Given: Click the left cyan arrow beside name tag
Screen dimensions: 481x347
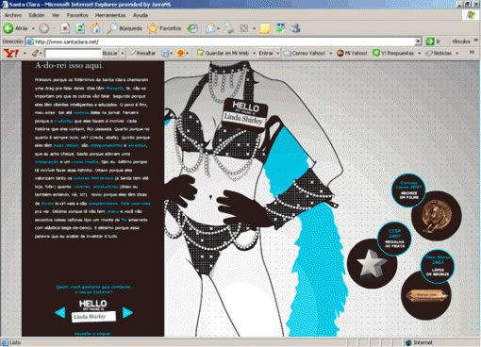Looking at the screenshot, I should pyautogui.click(x=59, y=312).
